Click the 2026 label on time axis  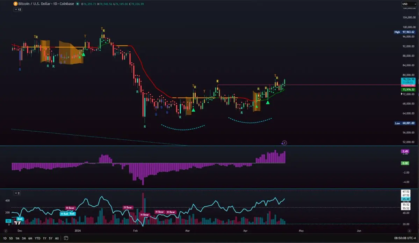[x=78, y=231]
